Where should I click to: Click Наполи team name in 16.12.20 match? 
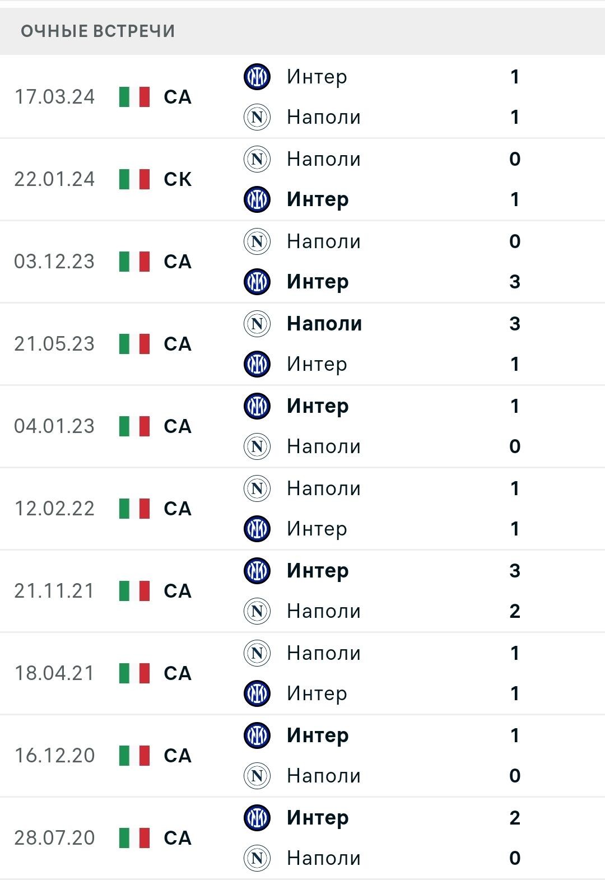[x=324, y=776]
